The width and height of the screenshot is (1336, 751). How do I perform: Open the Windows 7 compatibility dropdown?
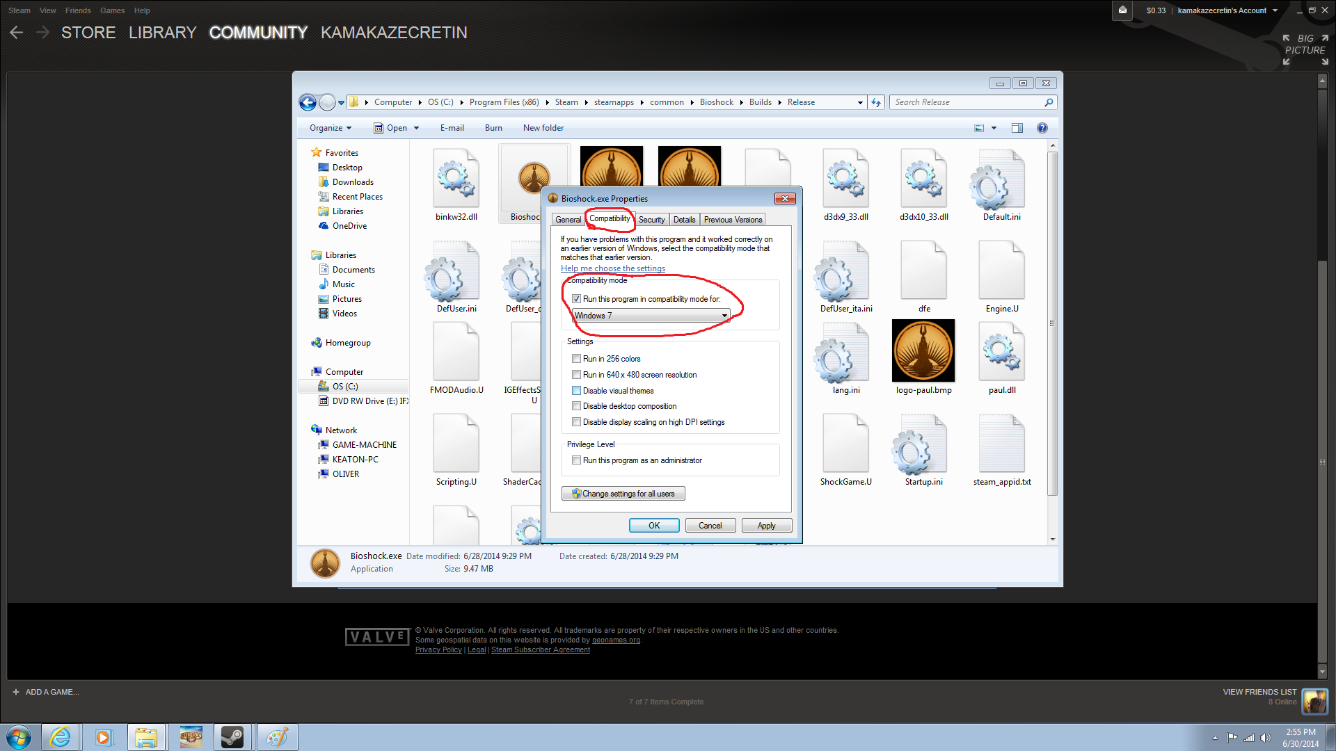[x=651, y=316]
